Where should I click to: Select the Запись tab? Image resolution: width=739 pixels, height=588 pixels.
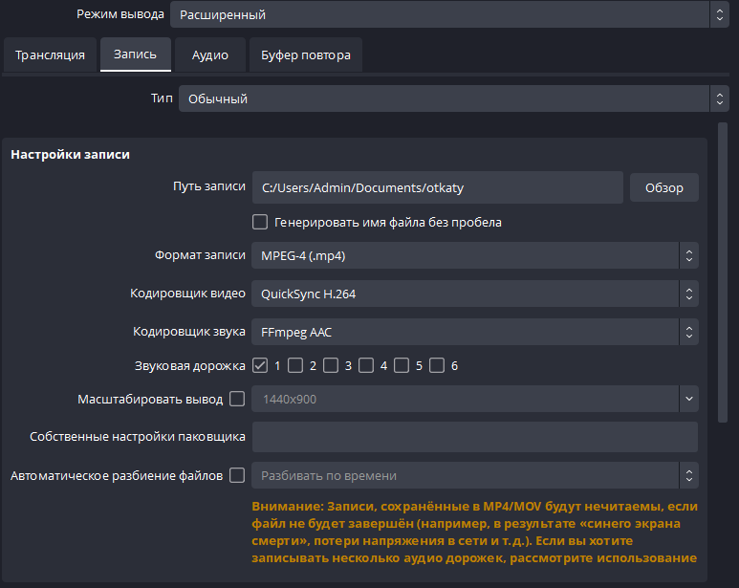click(136, 55)
